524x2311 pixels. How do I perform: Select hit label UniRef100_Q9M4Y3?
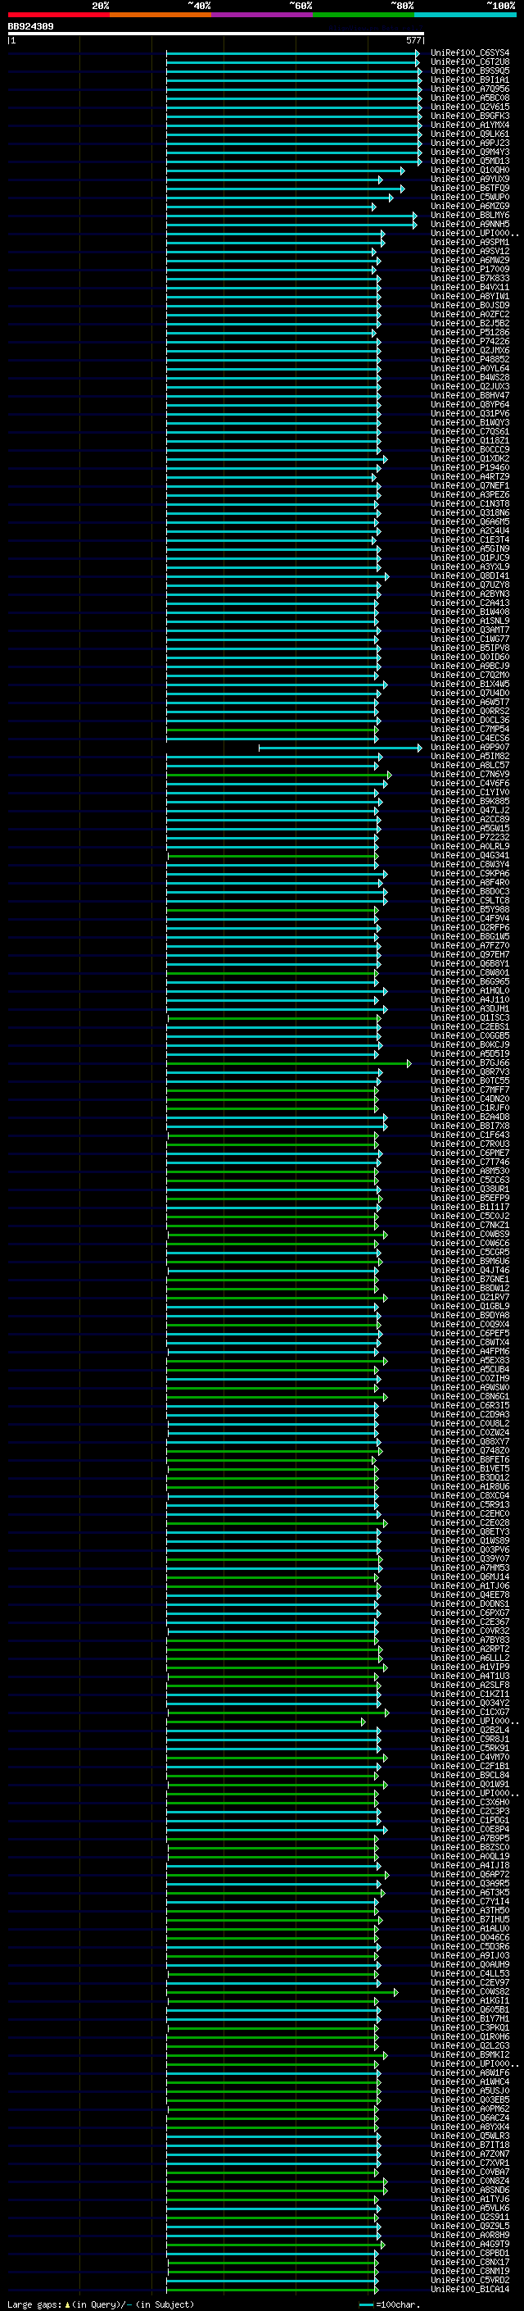(470, 152)
